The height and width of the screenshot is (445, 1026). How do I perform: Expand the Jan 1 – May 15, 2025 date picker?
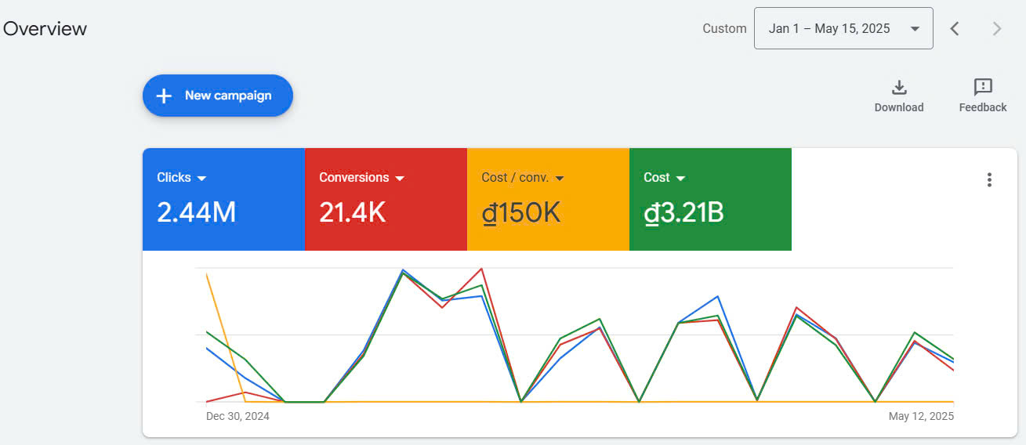coord(843,29)
